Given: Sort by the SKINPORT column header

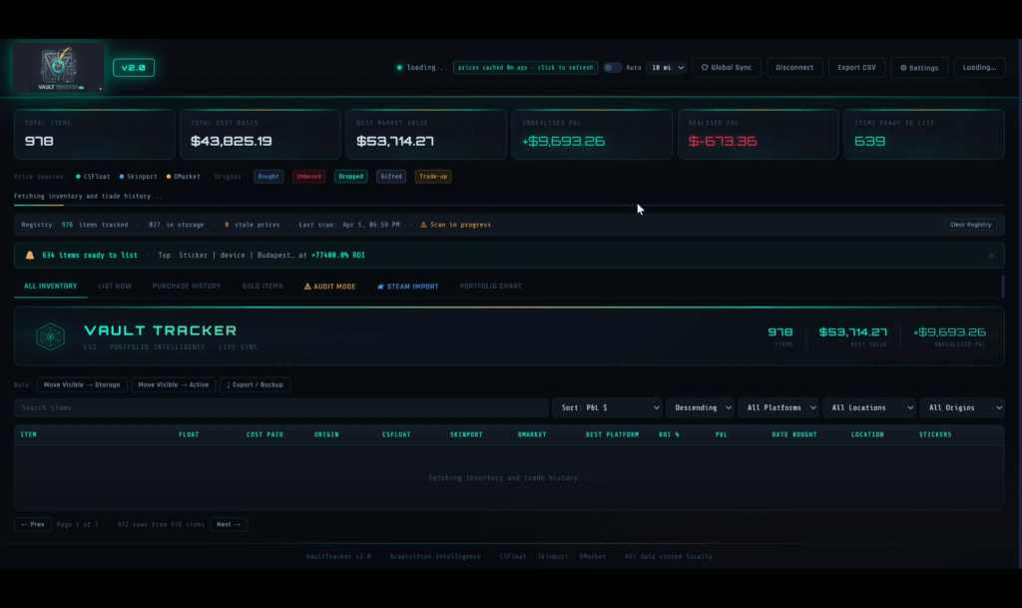Looking at the screenshot, I should 466,434.
